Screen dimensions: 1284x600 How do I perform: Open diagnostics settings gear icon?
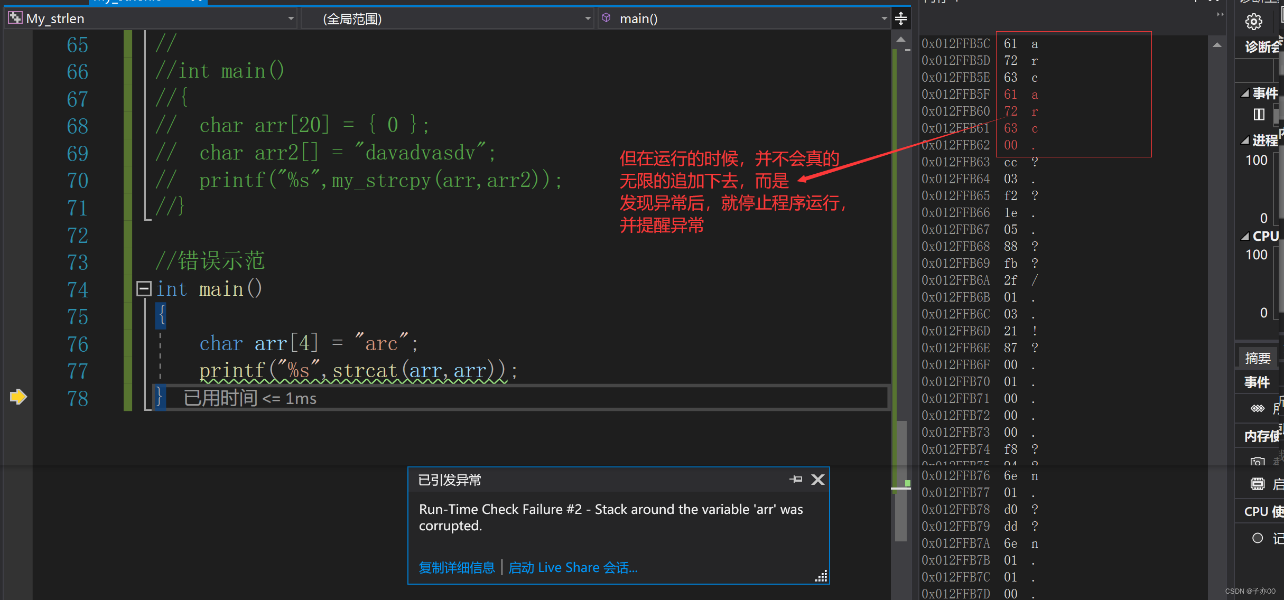pos(1253,22)
